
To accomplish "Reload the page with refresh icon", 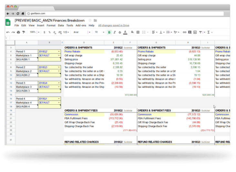I will point(18,14).
